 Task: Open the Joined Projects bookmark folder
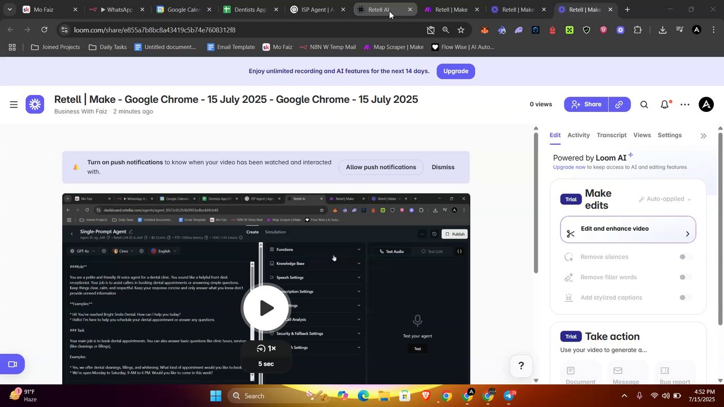coord(55,47)
